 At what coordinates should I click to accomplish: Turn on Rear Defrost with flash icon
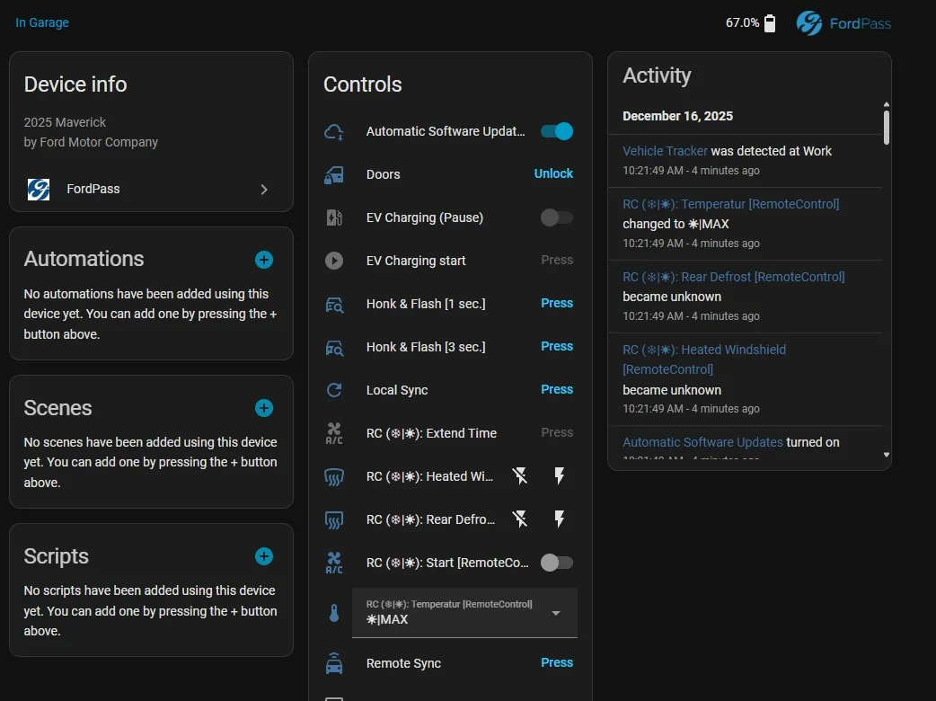560,519
